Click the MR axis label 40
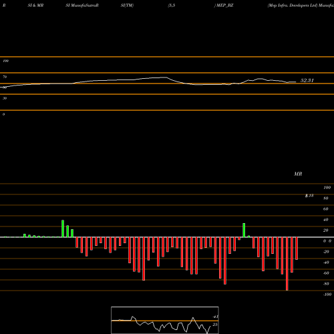 tap(326, 220)
